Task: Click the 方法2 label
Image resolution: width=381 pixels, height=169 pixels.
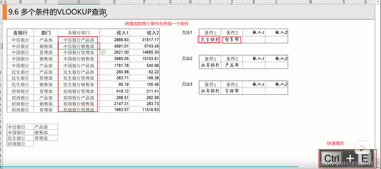Action: tap(187, 59)
